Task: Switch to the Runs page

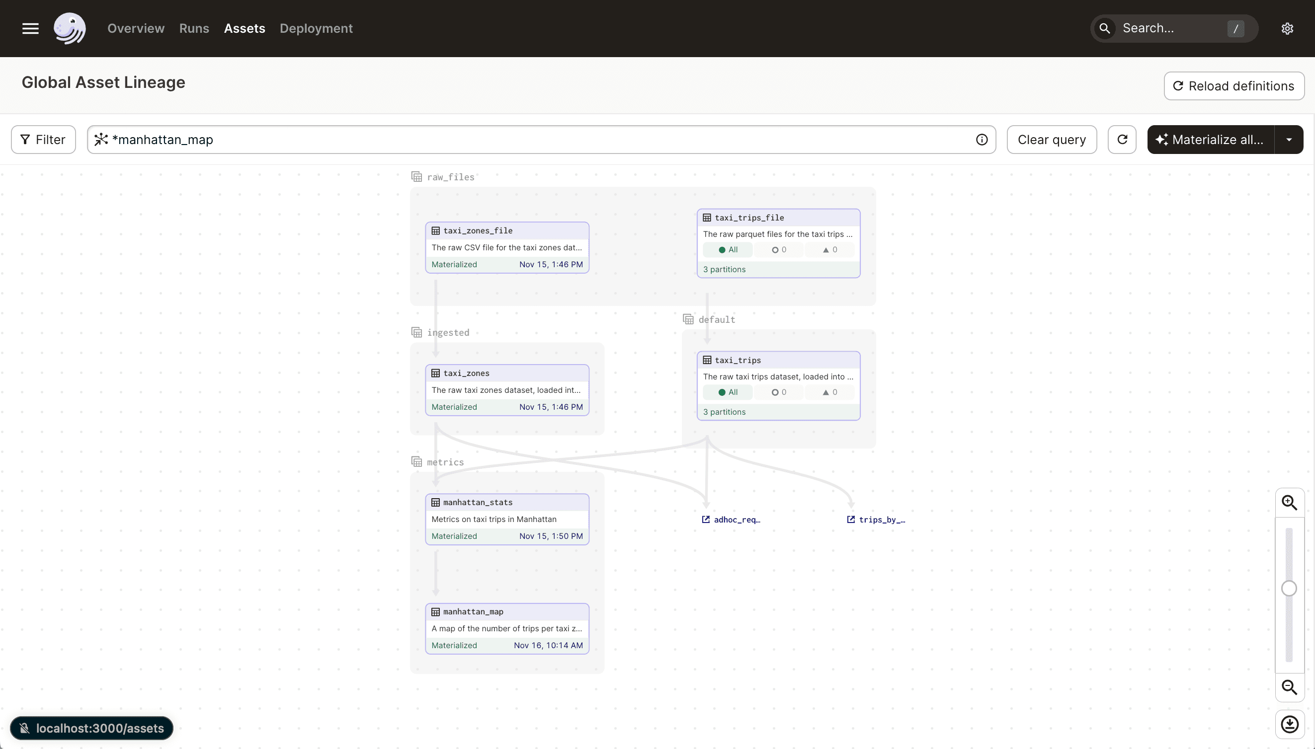Action: point(193,28)
